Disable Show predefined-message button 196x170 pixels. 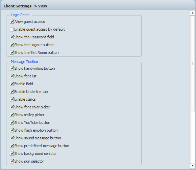pos(12,146)
